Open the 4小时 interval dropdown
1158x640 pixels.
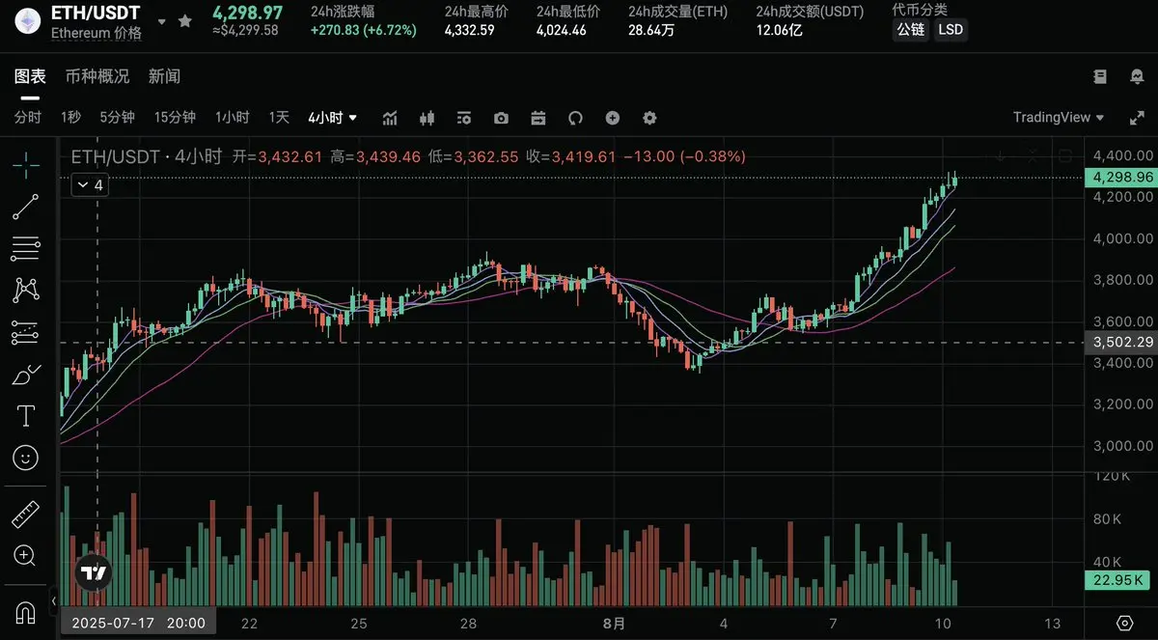333,118
